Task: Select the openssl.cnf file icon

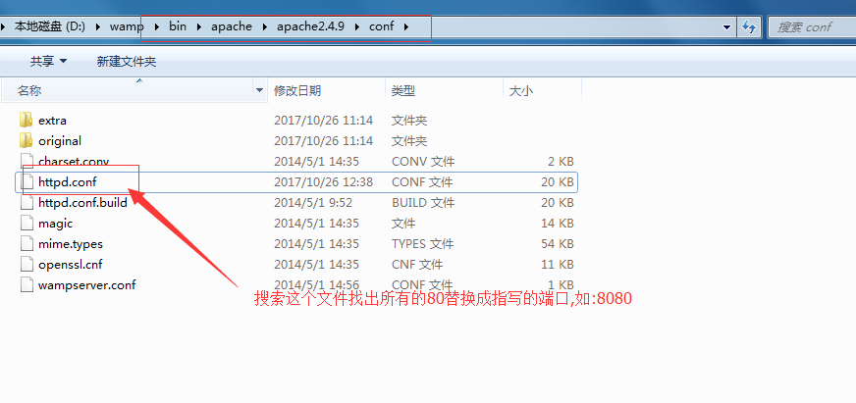Action: click(x=27, y=265)
